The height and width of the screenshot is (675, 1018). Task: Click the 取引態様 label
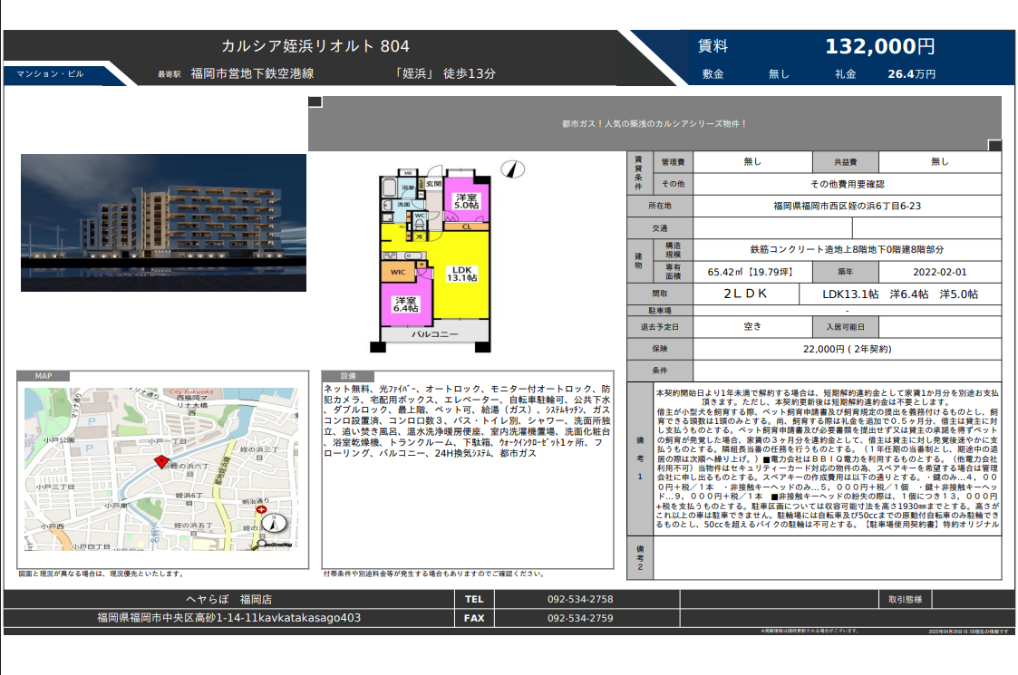tap(905, 599)
